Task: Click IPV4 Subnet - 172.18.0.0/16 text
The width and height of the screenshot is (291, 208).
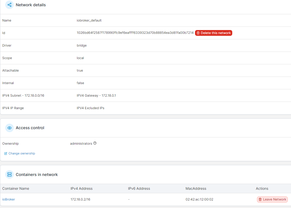Action: (x=23, y=96)
